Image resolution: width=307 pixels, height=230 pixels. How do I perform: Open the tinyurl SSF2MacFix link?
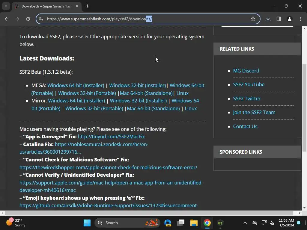(x=111, y=137)
